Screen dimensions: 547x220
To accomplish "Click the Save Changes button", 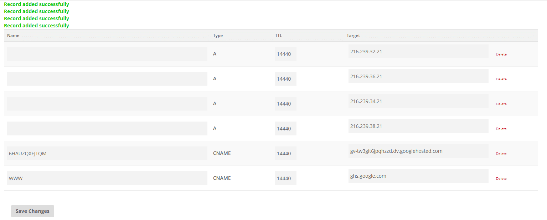I will [x=32, y=211].
